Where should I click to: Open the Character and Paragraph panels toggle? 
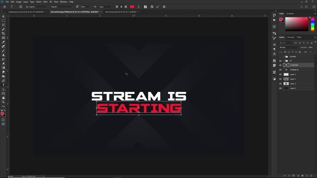coord(145,6)
